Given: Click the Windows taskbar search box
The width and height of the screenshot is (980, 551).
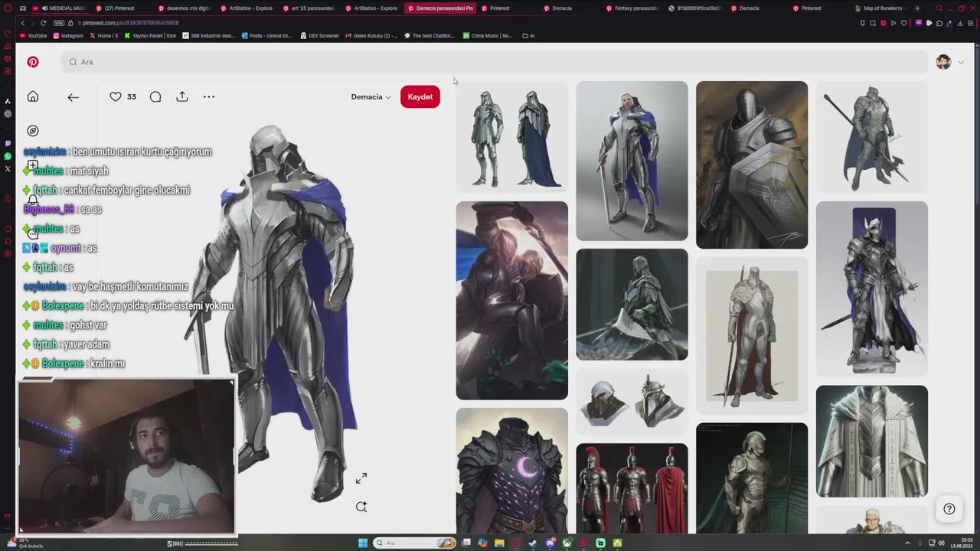Looking at the screenshot, I should pyautogui.click(x=414, y=543).
